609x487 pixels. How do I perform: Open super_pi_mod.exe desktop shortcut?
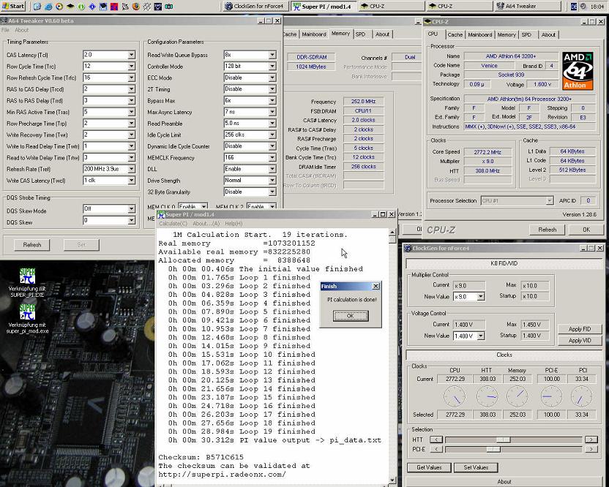click(x=27, y=312)
